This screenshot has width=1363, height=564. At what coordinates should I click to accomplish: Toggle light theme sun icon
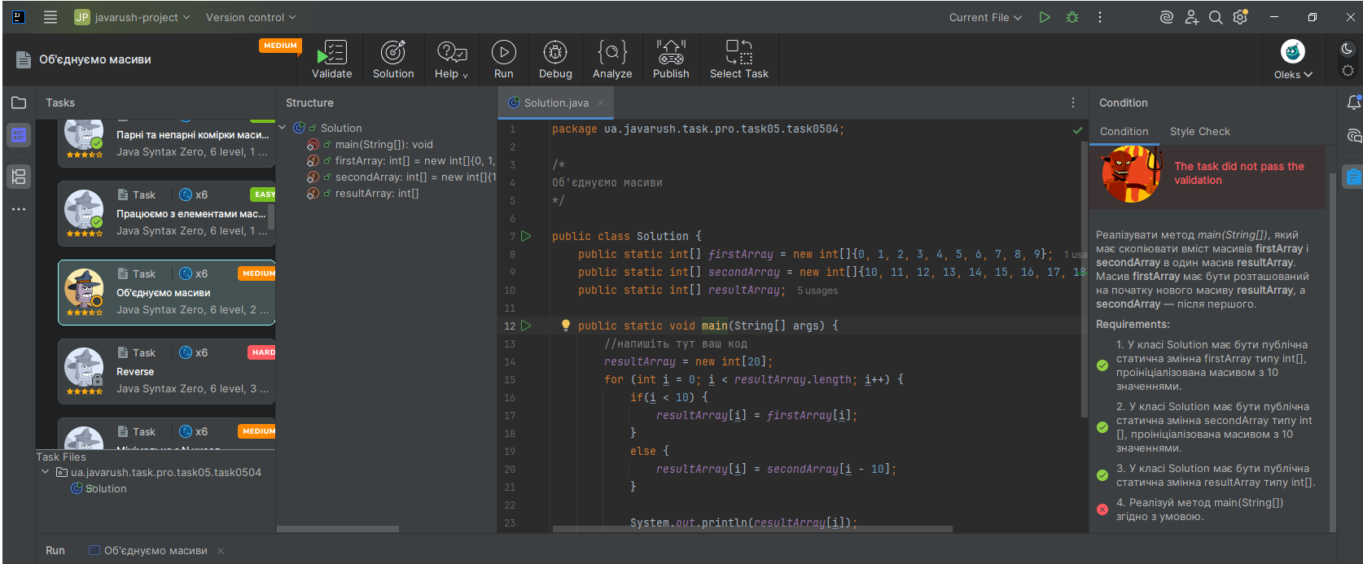pos(1348,71)
